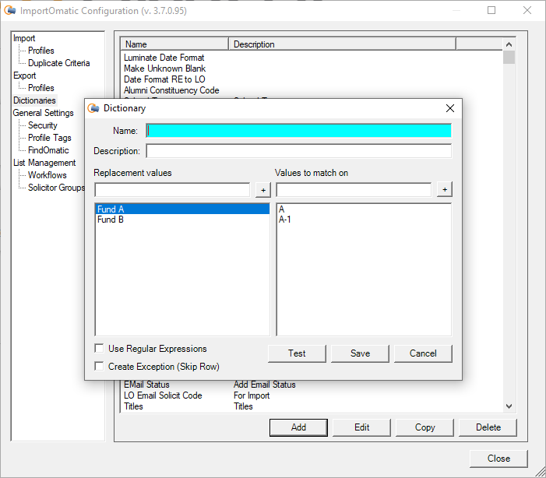Close the Dictionary dialog with X
The image size is (546, 478).
click(x=450, y=108)
